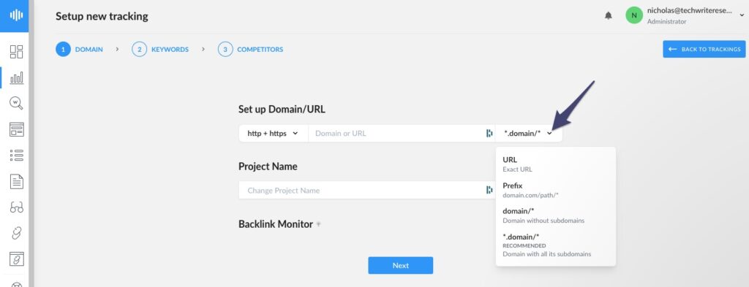Open the page layout icon in sidebar
The height and width of the screenshot is (287, 749).
(16, 129)
